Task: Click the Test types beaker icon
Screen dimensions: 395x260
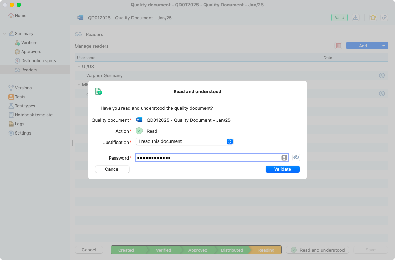Action: click(11, 106)
